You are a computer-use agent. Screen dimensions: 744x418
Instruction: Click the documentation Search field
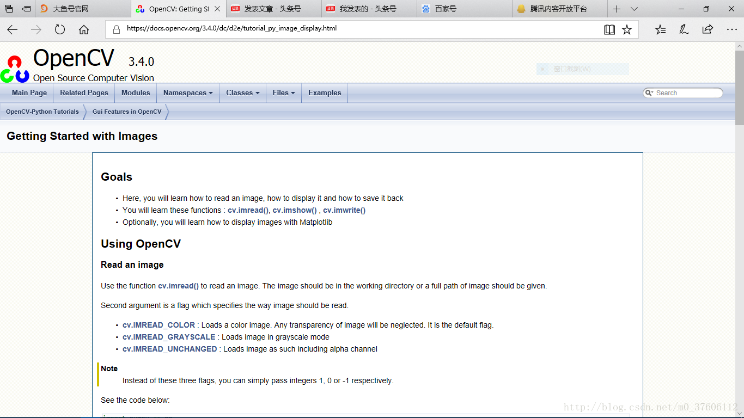683,93
